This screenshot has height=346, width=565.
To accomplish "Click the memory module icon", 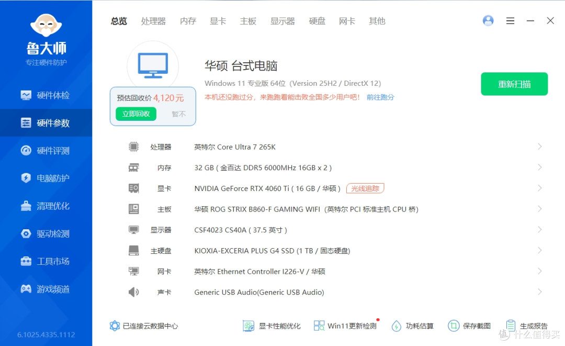I will click(134, 168).
